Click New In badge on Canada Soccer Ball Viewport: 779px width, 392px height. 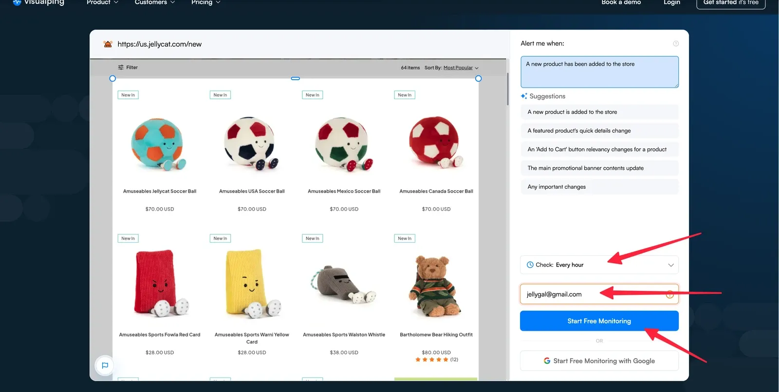[x=405, y=95]
